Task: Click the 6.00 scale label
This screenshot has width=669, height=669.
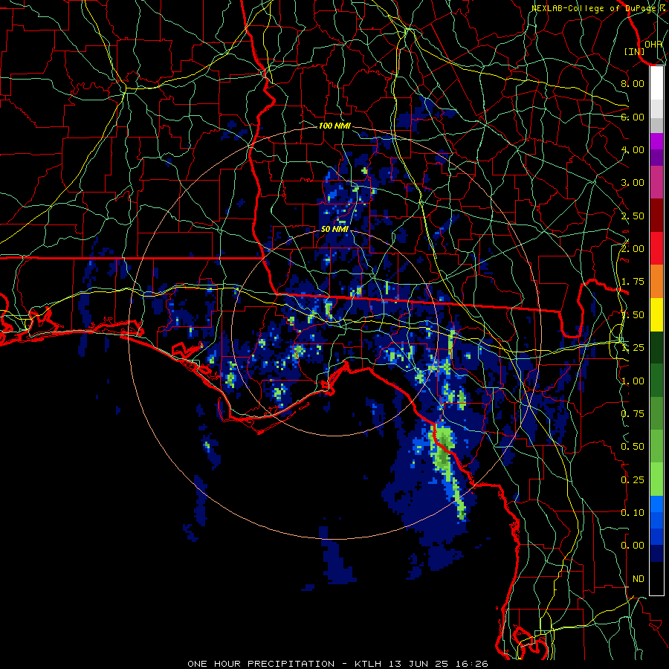Action: [x=633, y=117]
